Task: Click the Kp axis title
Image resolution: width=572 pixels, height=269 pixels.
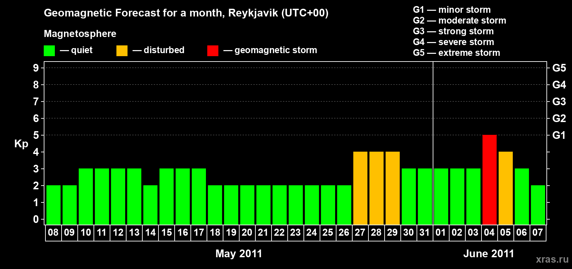Action: [21, 144]
